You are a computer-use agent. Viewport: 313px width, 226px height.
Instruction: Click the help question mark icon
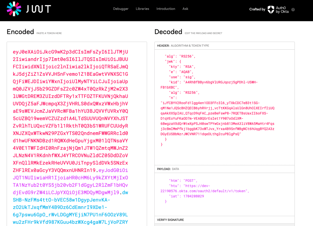tap(293, 9)
